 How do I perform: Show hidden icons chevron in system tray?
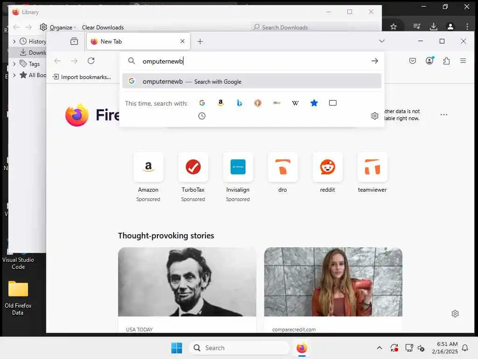point(379,348)
